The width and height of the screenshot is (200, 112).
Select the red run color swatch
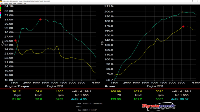point(1,5)
